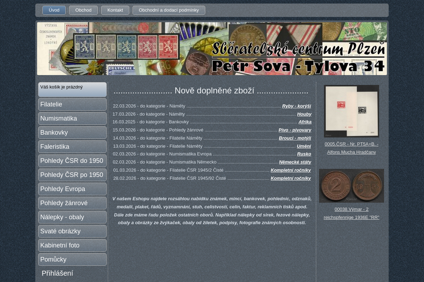The image size is (424, 282).
Task: Go to the Obchod tab
Action: pos(83,10)
